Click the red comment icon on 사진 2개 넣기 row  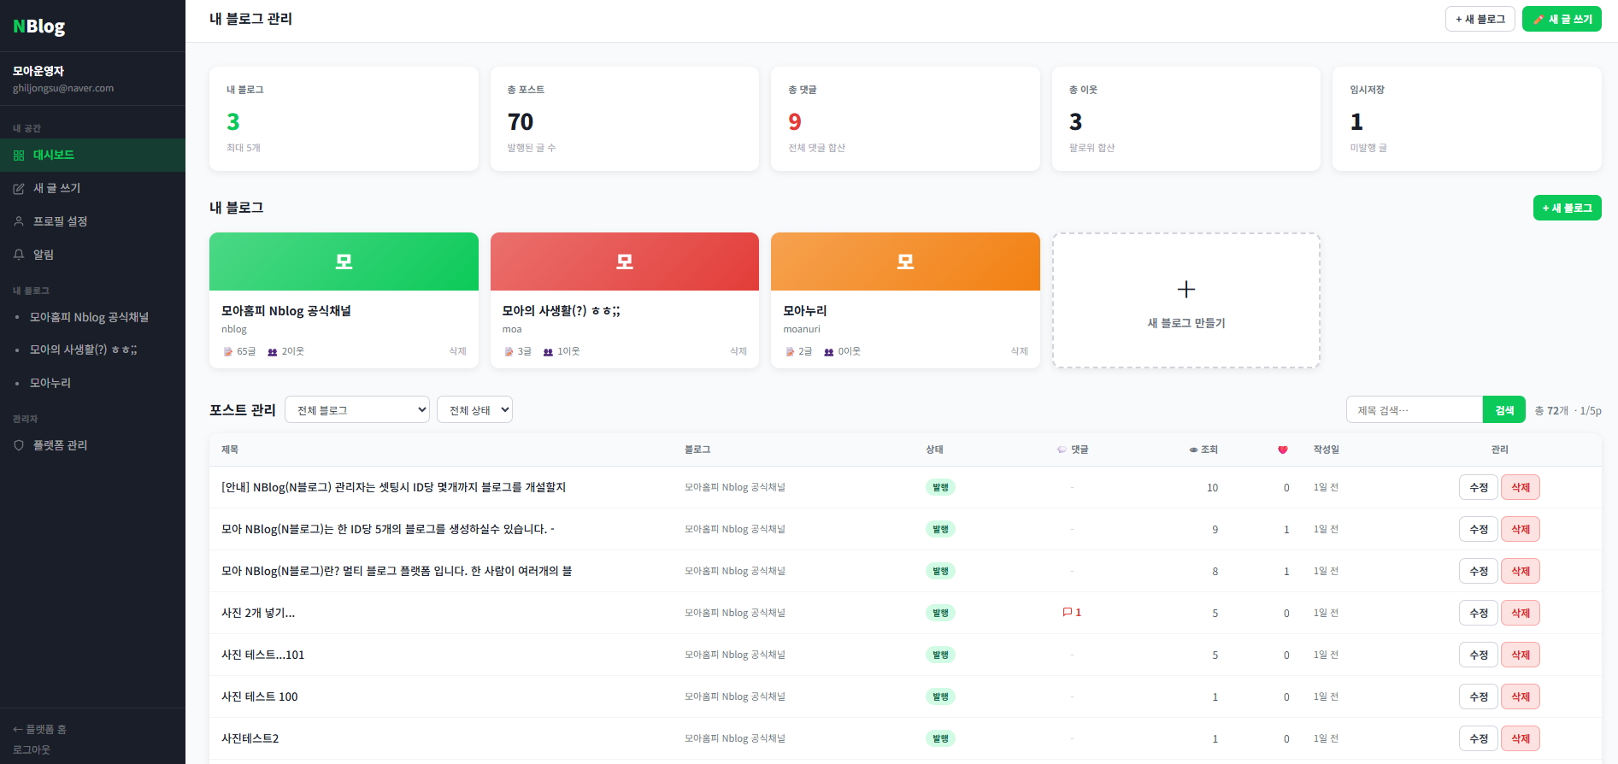pyautogui.click(x=1067, y=613)
